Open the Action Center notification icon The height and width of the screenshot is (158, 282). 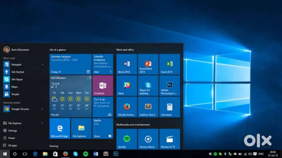(255, 154)
